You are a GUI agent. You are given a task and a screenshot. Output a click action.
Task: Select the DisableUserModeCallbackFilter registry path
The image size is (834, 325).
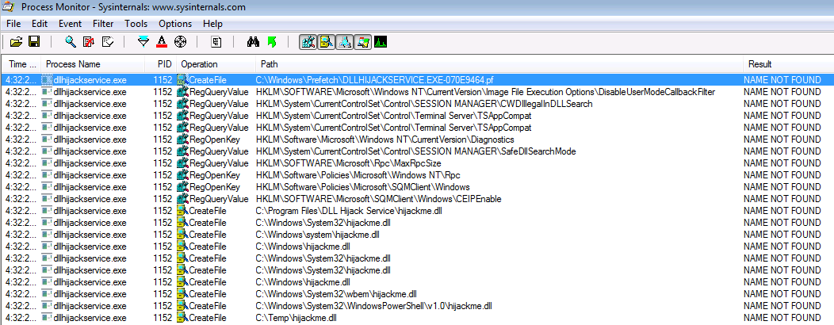tap(486, 91)
